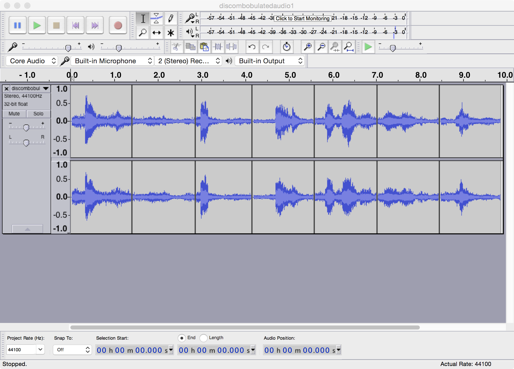Click the playback volume slider knob
This screenshot has width=514, height=369.
click(x=118, y=48)
